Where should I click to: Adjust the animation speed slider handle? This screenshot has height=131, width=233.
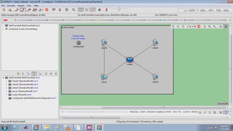click(119, 9)
